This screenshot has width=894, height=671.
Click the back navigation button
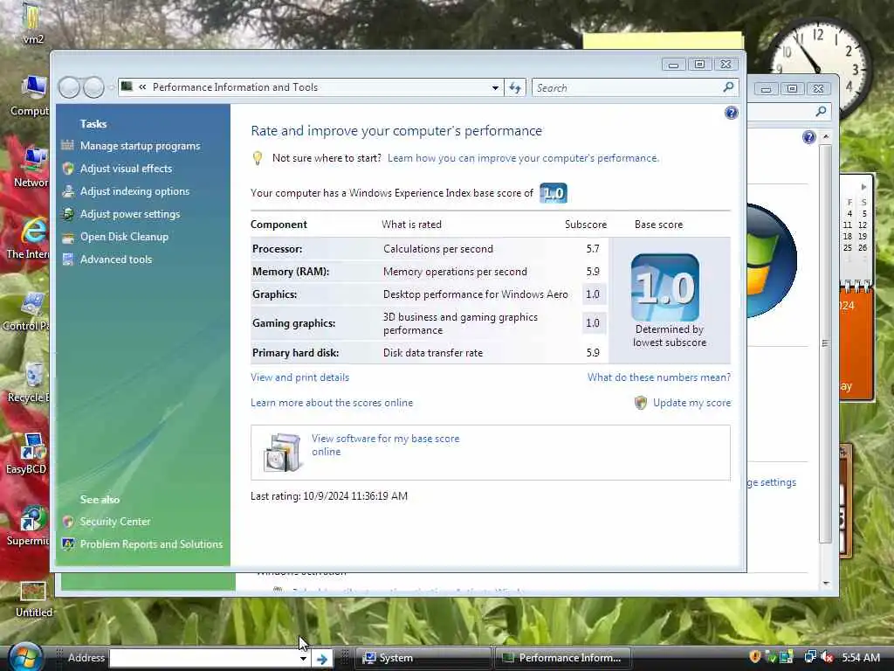click(70, 88)
